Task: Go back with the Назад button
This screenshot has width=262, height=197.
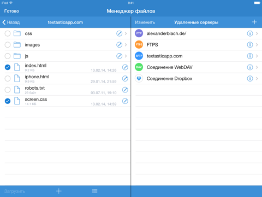Action: pyautogui.click(x=11, y=22)
